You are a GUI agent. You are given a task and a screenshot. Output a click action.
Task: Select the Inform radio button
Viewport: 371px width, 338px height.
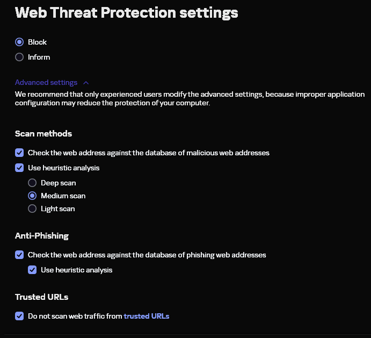point(19,57)
